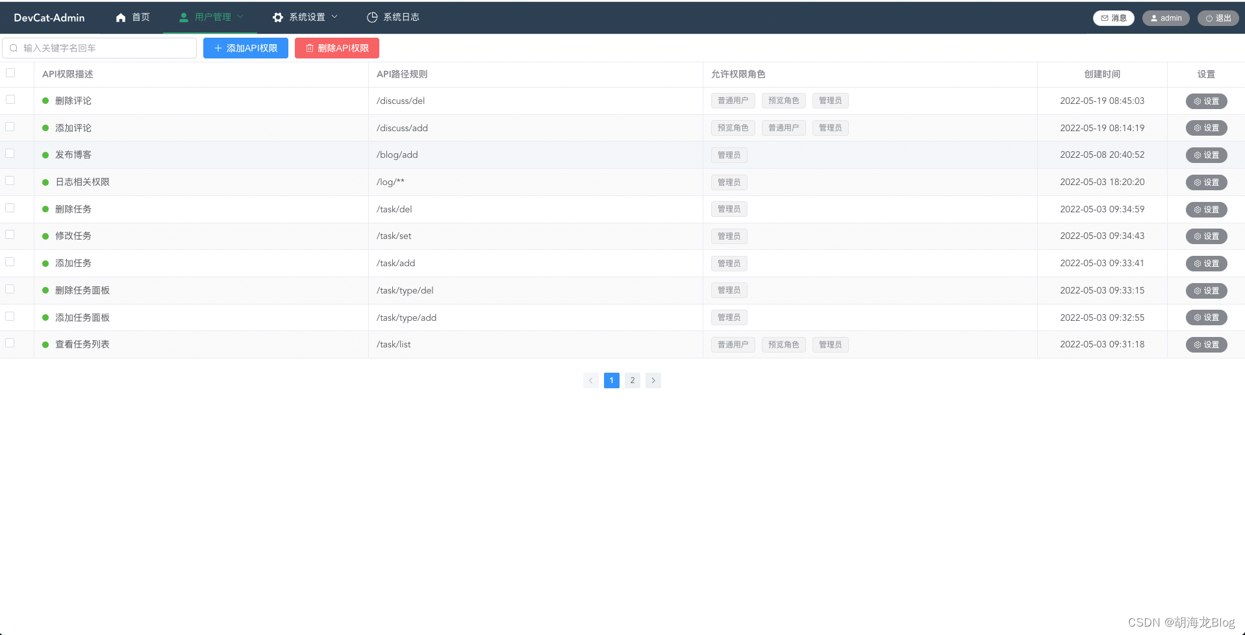
Task: Select page 2 in pagination
Action: 633,380
